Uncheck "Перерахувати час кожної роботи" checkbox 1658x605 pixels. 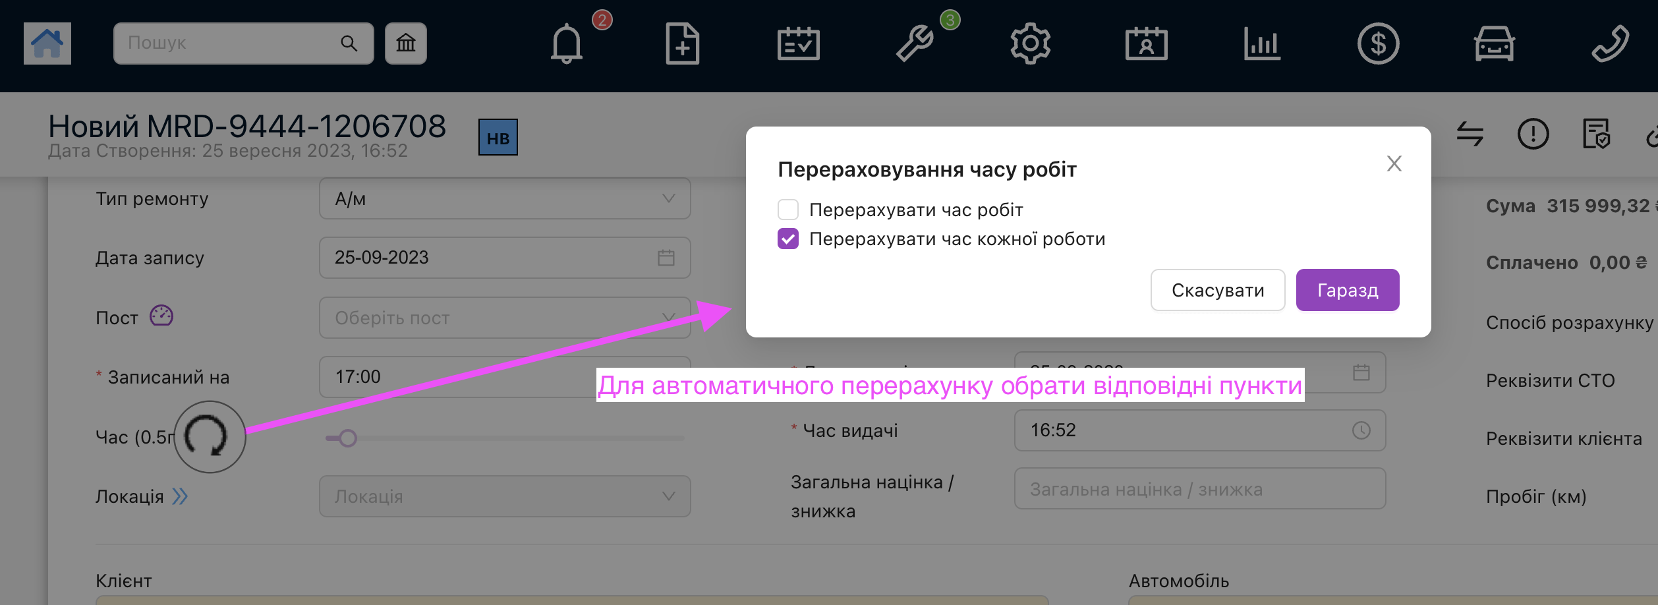click(788, 239)
